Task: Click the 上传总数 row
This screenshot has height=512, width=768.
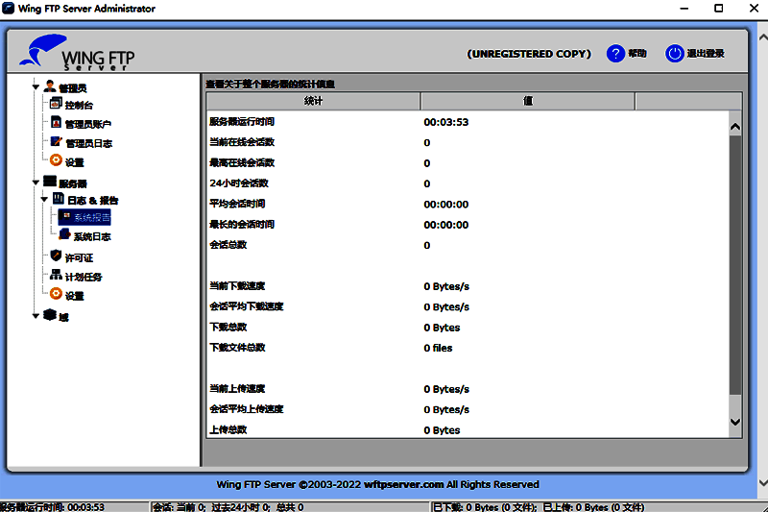Action: pyautogui.click(x=468, y=429)
